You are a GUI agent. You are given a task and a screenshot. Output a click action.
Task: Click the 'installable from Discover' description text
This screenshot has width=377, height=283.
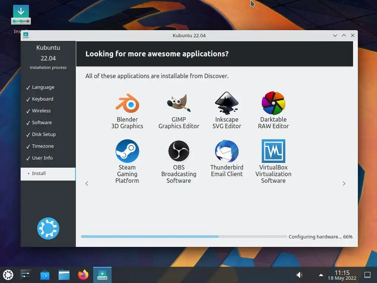pyautogui.click(x=157, y=76)
